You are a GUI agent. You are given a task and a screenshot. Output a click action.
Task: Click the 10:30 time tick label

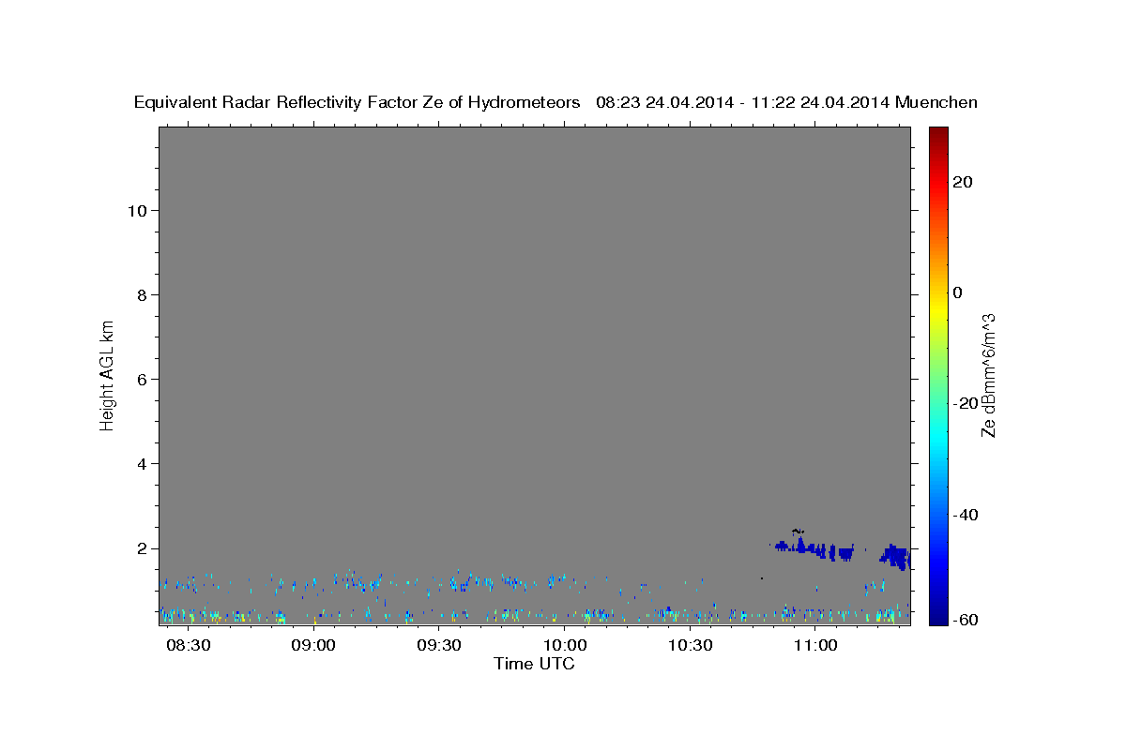tap(691, 646)
